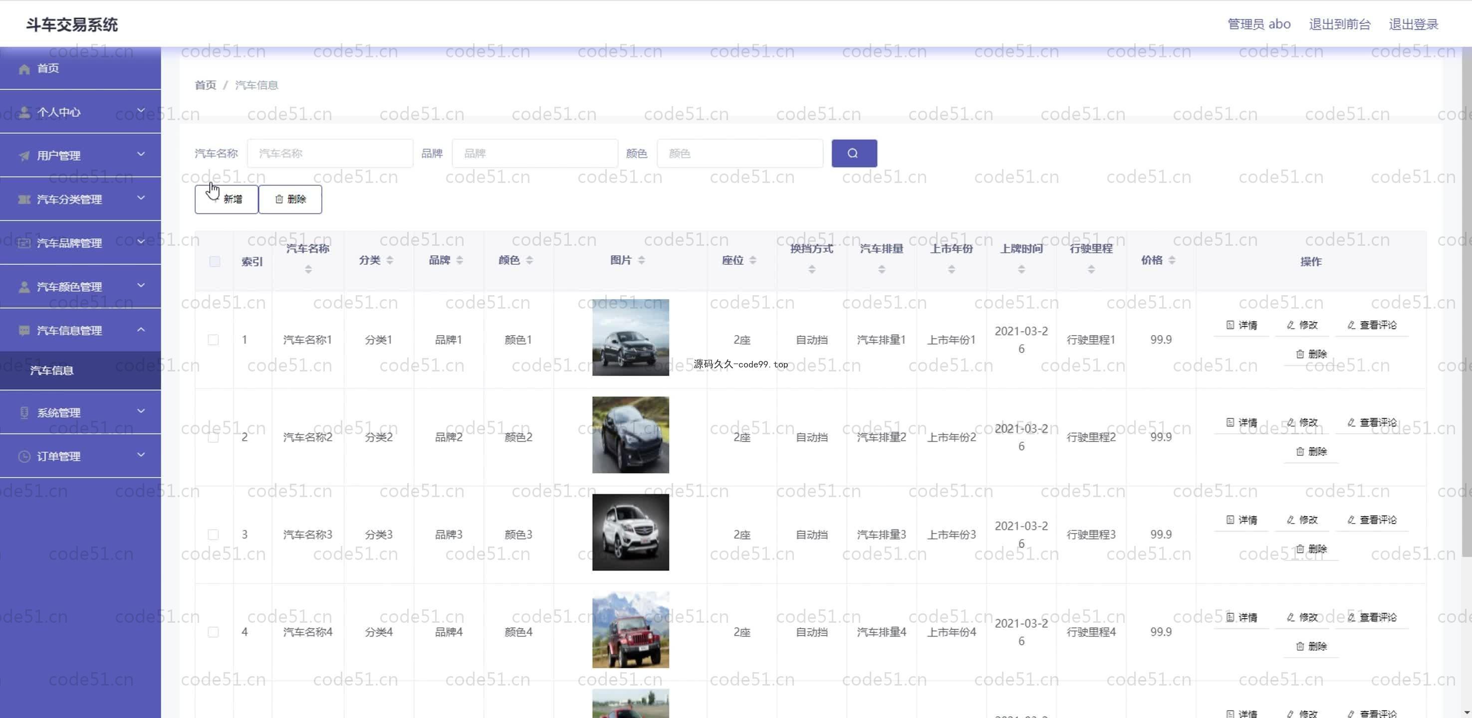The height and width of the screenshot is (718, 1472).
Task: Sort by 图片 column arrows
Action: [641, 260]
